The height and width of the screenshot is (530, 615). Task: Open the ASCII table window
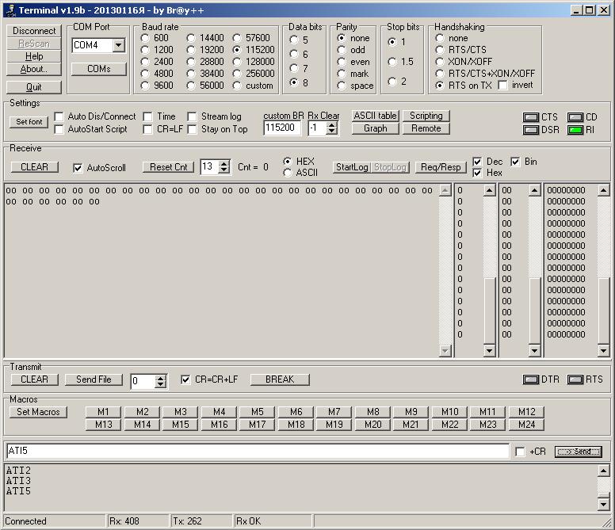point(376,116)
